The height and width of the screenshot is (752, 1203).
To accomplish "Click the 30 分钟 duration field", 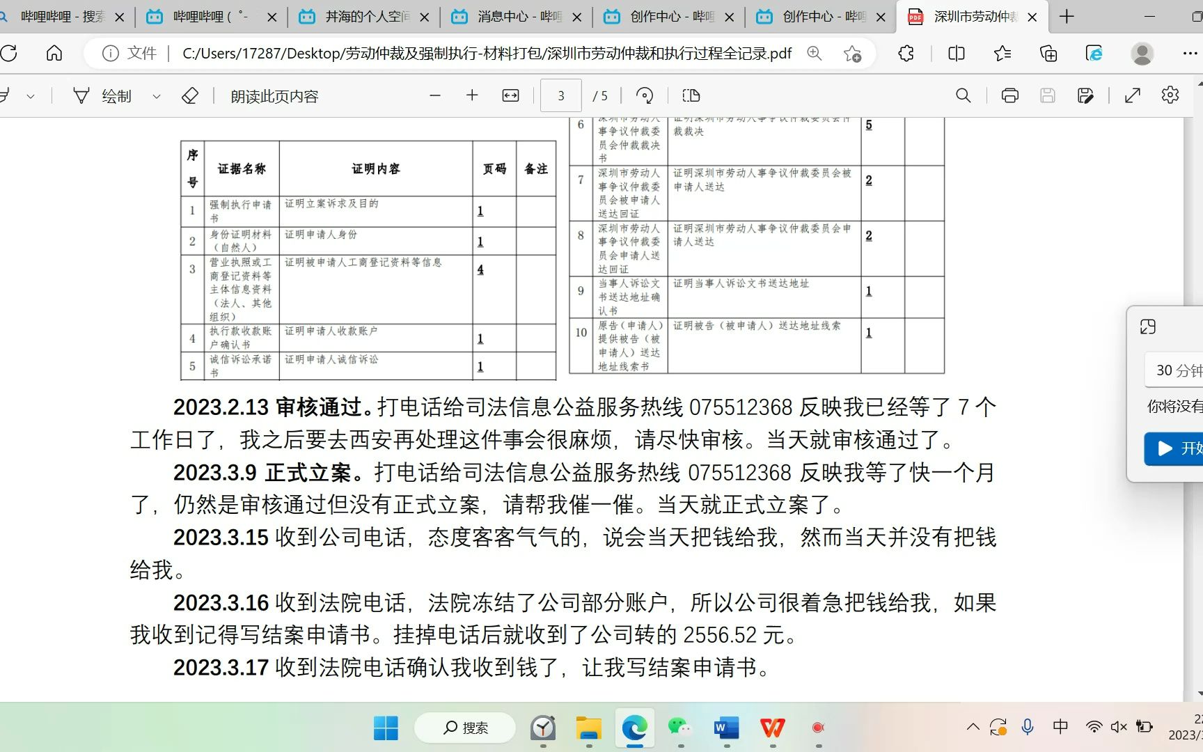I will click(x=1174, y=370).
